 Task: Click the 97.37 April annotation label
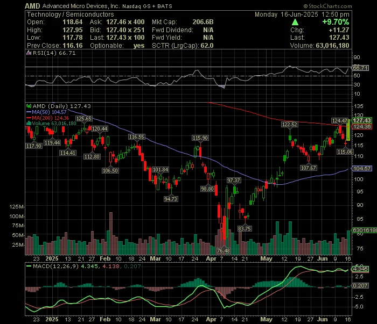[x=234, y=181]
